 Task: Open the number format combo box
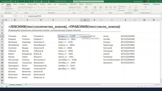tap(74, 7)
